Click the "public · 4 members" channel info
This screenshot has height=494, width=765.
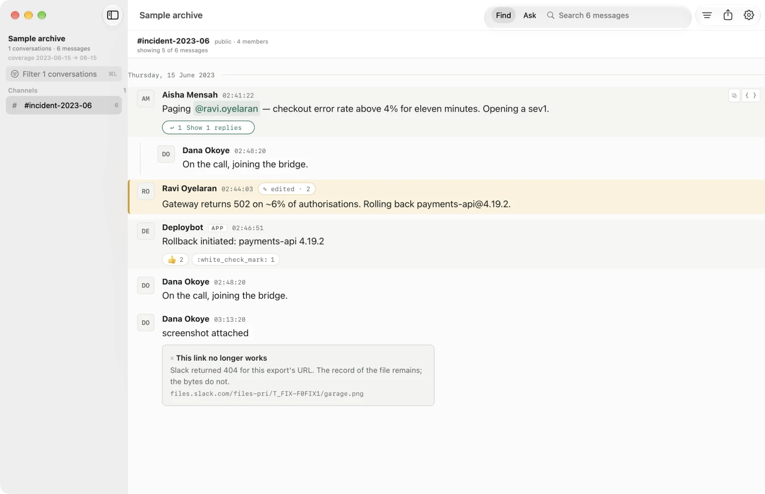242,41
